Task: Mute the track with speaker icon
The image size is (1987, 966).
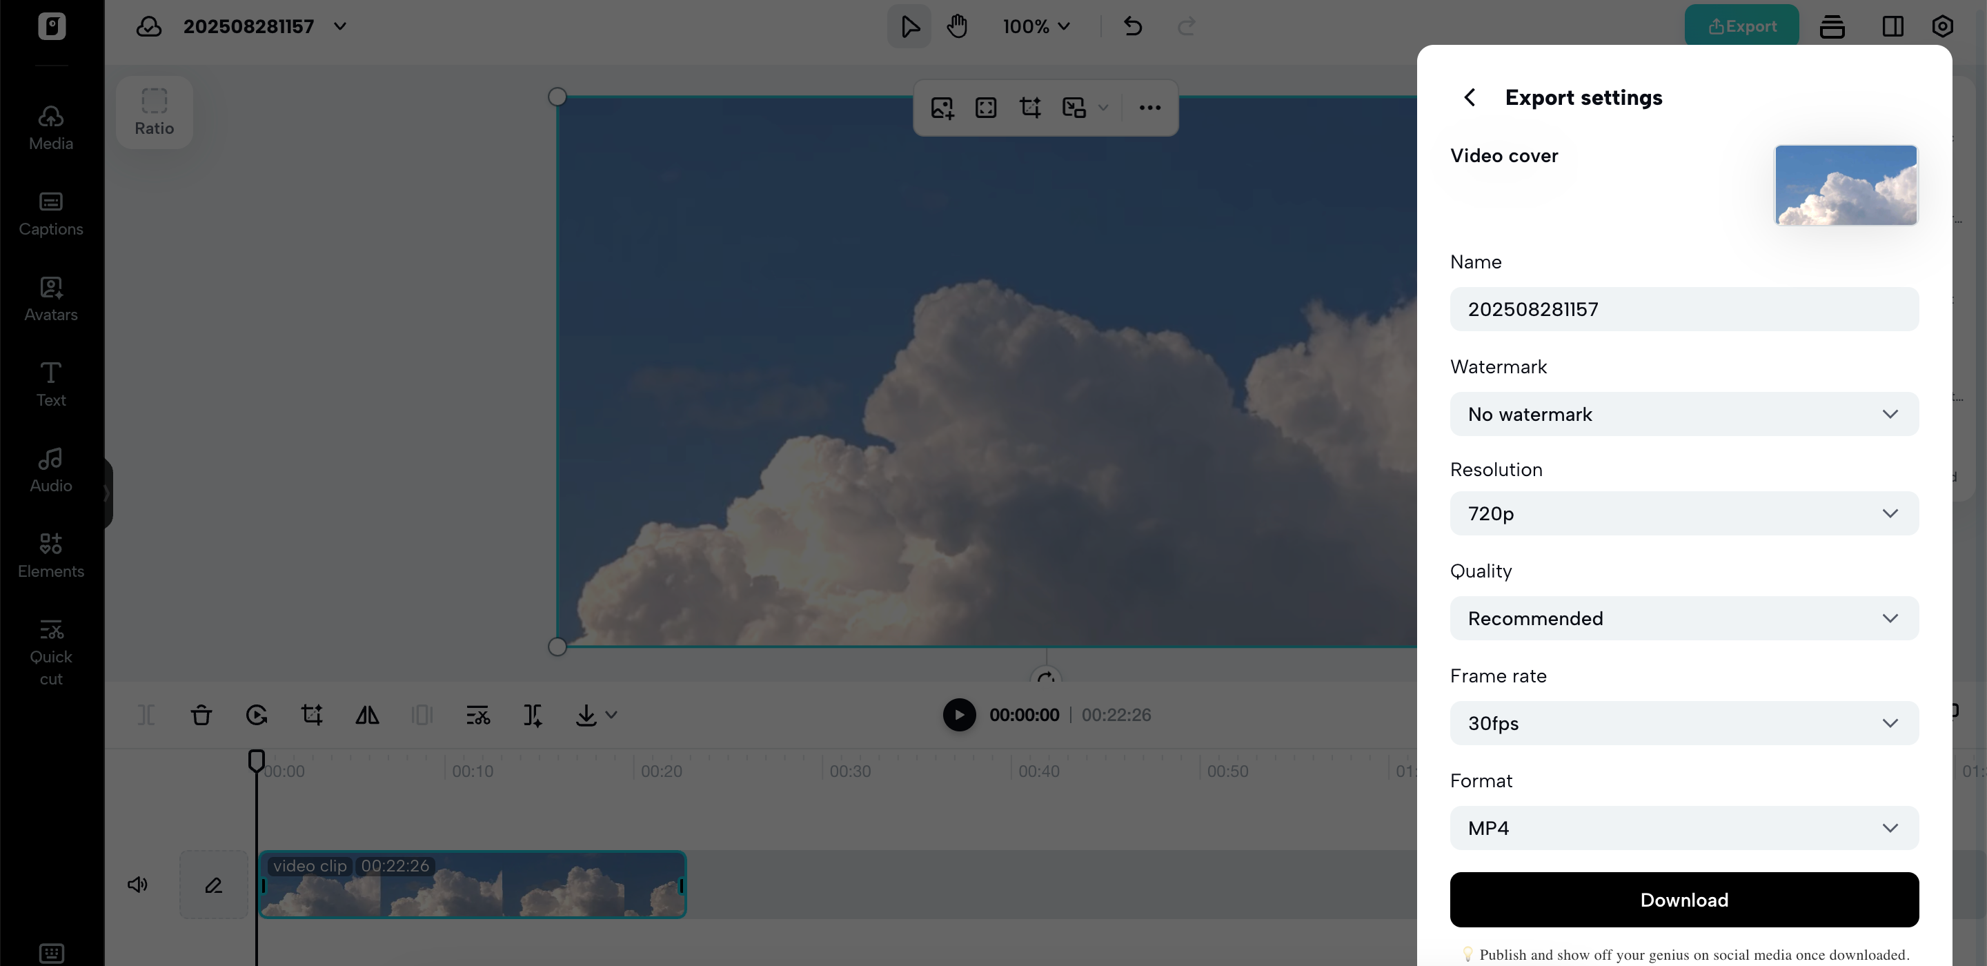Action: [137, 884]
